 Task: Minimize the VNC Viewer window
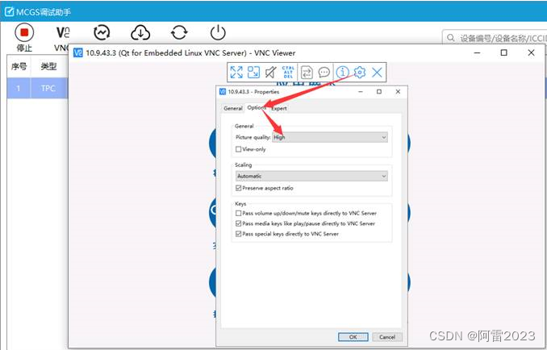[478, 52]
